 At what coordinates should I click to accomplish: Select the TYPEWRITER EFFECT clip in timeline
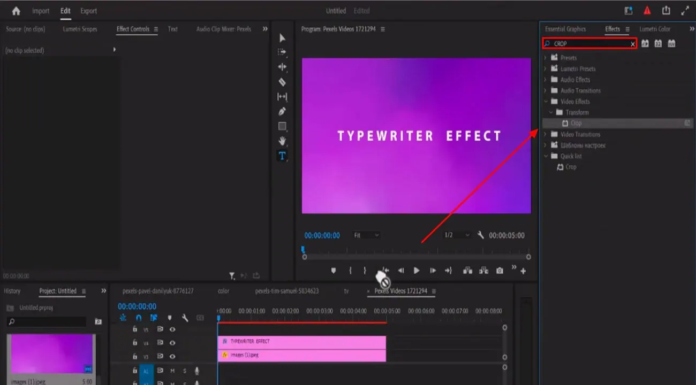[x=302, y=342]
